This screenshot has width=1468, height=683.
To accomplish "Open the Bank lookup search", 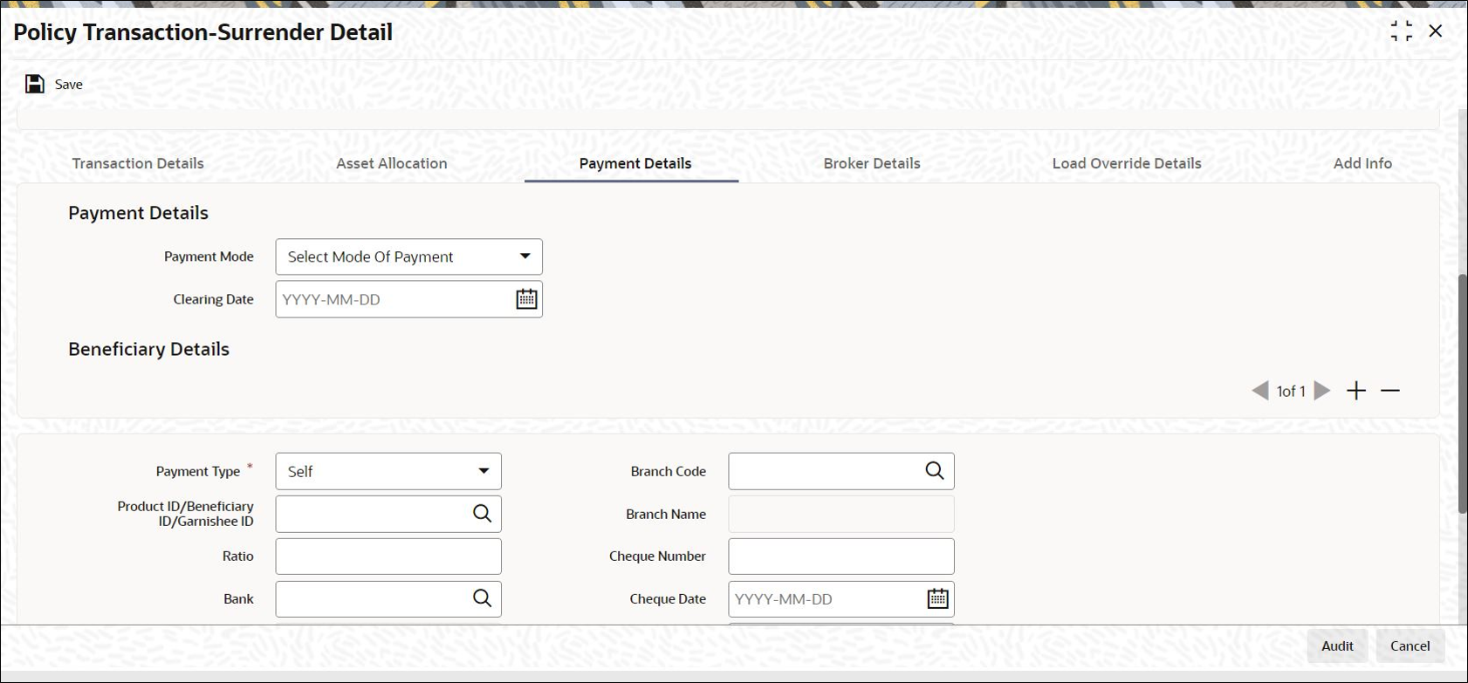I will 483,598.
